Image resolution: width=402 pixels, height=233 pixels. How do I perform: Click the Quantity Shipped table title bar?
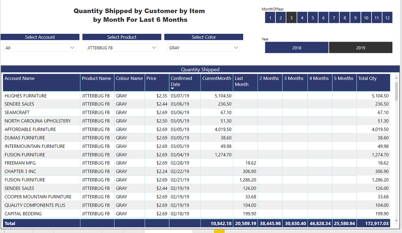pos(201,69)
